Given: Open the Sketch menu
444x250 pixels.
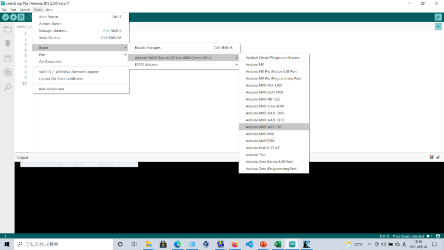Looking at the screenshot, I should (25, 10).
